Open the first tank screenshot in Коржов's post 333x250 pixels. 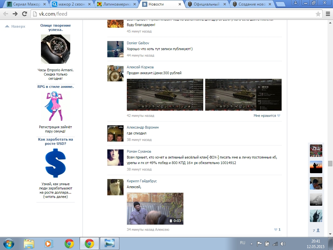point(165,95)
